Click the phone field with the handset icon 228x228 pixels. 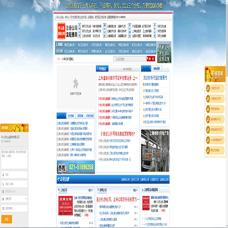(15, 184)
